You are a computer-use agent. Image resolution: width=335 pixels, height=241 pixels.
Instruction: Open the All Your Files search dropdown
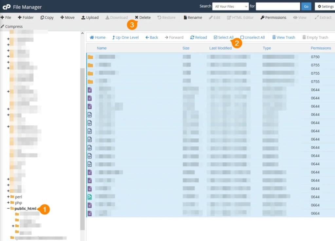(231, 7)
